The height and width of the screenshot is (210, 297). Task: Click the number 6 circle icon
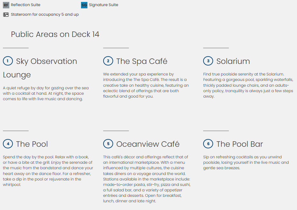(208, 144)
